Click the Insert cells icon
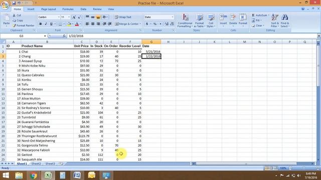Screen dimensions: 321x180 (223, 17)
